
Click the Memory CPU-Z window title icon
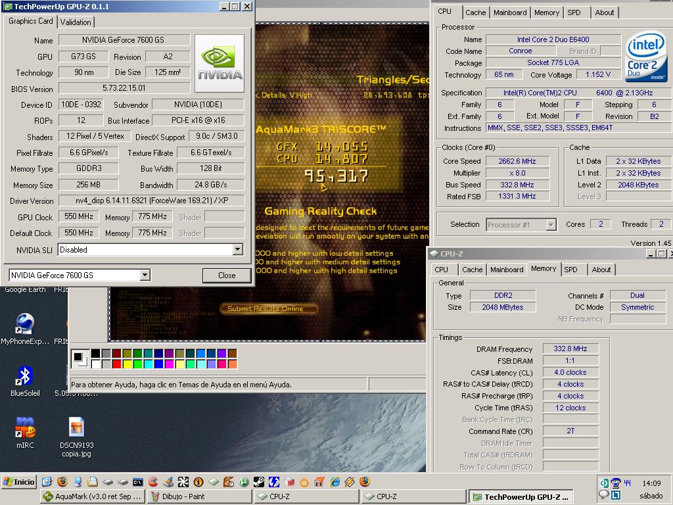434,254
